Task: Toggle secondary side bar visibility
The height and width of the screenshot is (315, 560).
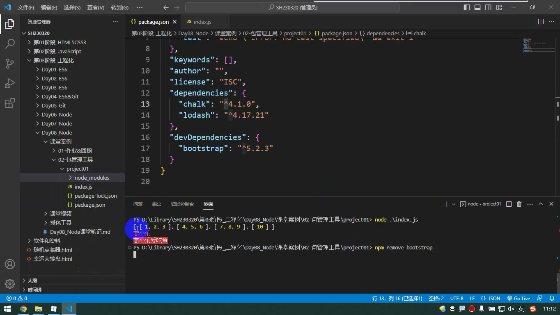Action: pyautogui.click(x=488, y=7)
